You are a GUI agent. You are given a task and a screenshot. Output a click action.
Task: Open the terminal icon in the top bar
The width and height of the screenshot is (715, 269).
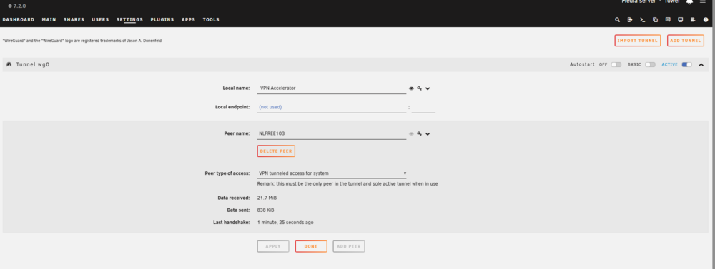[x=643, y=19]
